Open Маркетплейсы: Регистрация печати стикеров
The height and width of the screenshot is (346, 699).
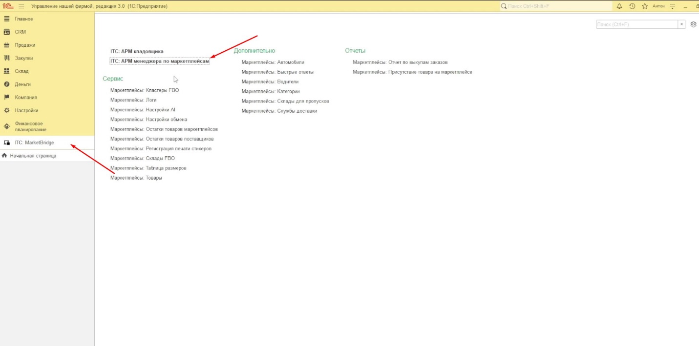click(161, 149)
